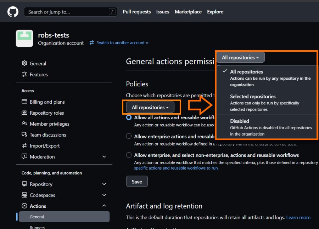
Task: Choose All repositories menu option
Action: (267, 78)
